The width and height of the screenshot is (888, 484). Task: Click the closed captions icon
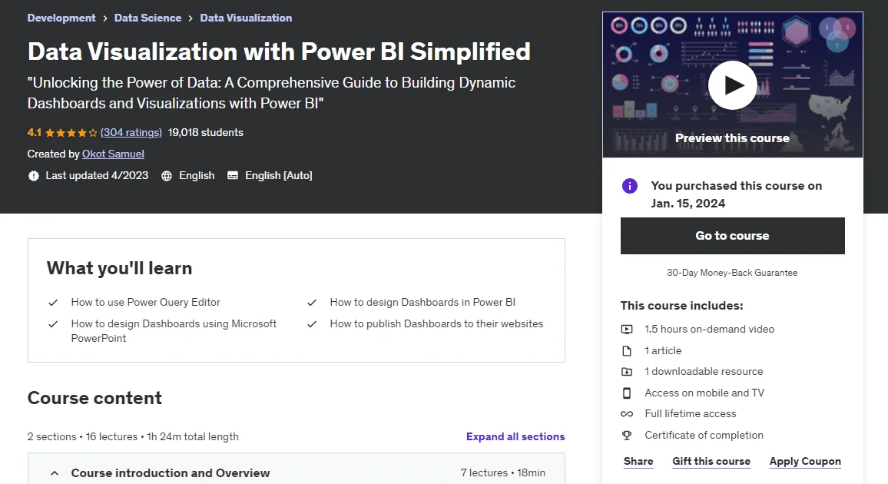pos(233,175)
